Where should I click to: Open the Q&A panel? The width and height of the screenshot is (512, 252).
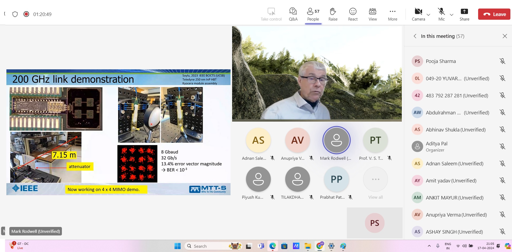[x=293, y=14]
